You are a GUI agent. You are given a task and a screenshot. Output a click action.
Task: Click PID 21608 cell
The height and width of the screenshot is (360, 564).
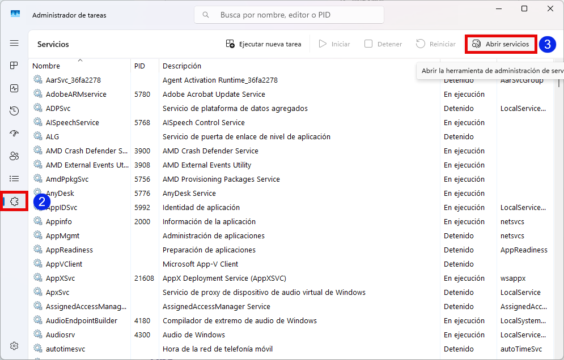point(144,278)
